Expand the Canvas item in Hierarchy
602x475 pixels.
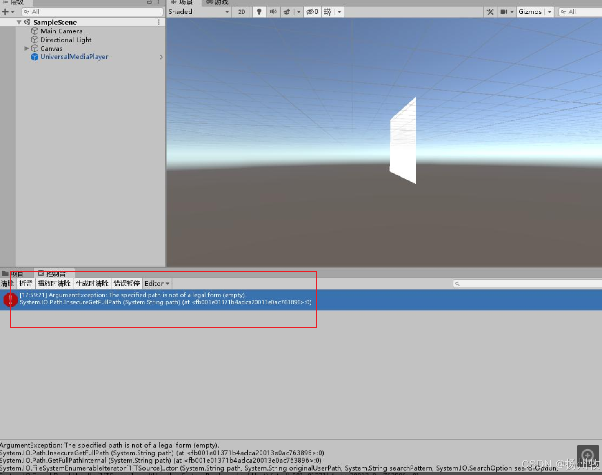[26, 48]
